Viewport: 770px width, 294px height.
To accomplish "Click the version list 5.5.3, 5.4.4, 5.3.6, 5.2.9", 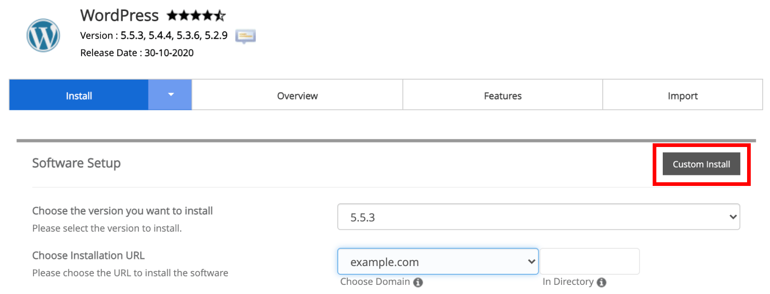I will point(174,36).
